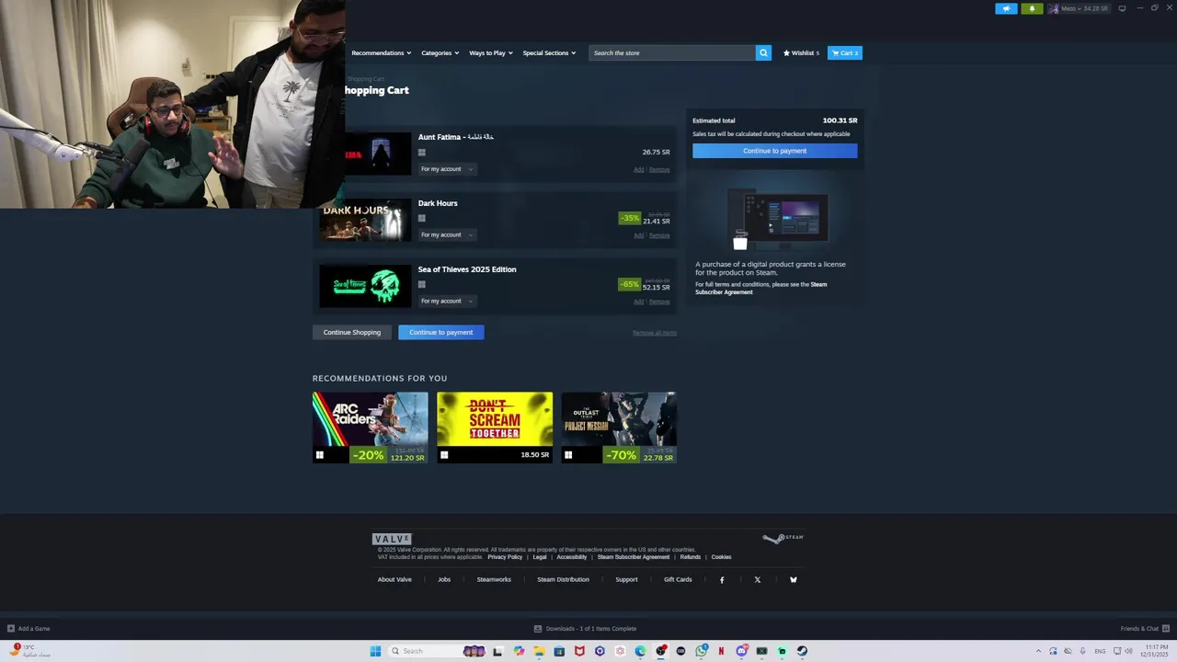
Task: Launch File Explorer from the taskbar
Action: (x=539, y=651)
